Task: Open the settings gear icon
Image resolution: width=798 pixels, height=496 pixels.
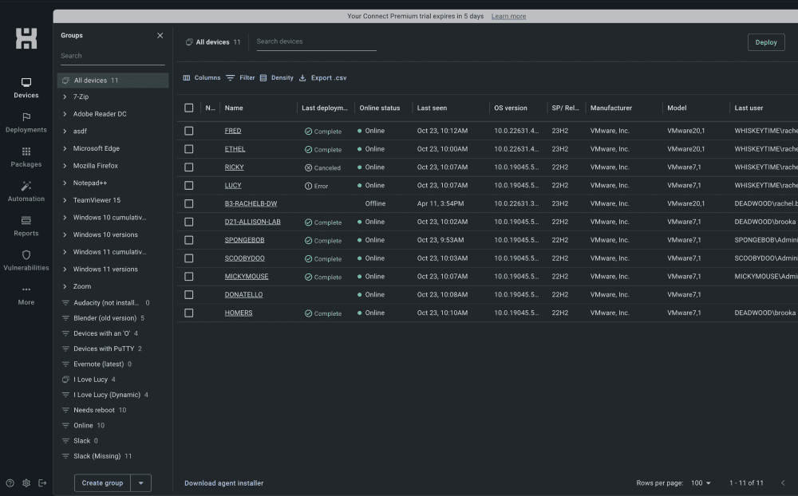Action: click(x=26, y=482)
